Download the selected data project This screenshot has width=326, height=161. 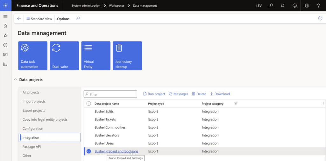[x=220, y=94]
